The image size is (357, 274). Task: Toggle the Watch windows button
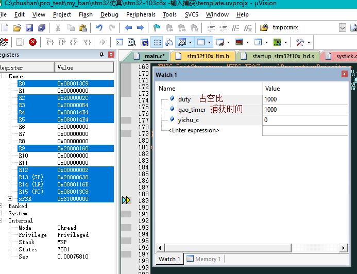(182, 42)
